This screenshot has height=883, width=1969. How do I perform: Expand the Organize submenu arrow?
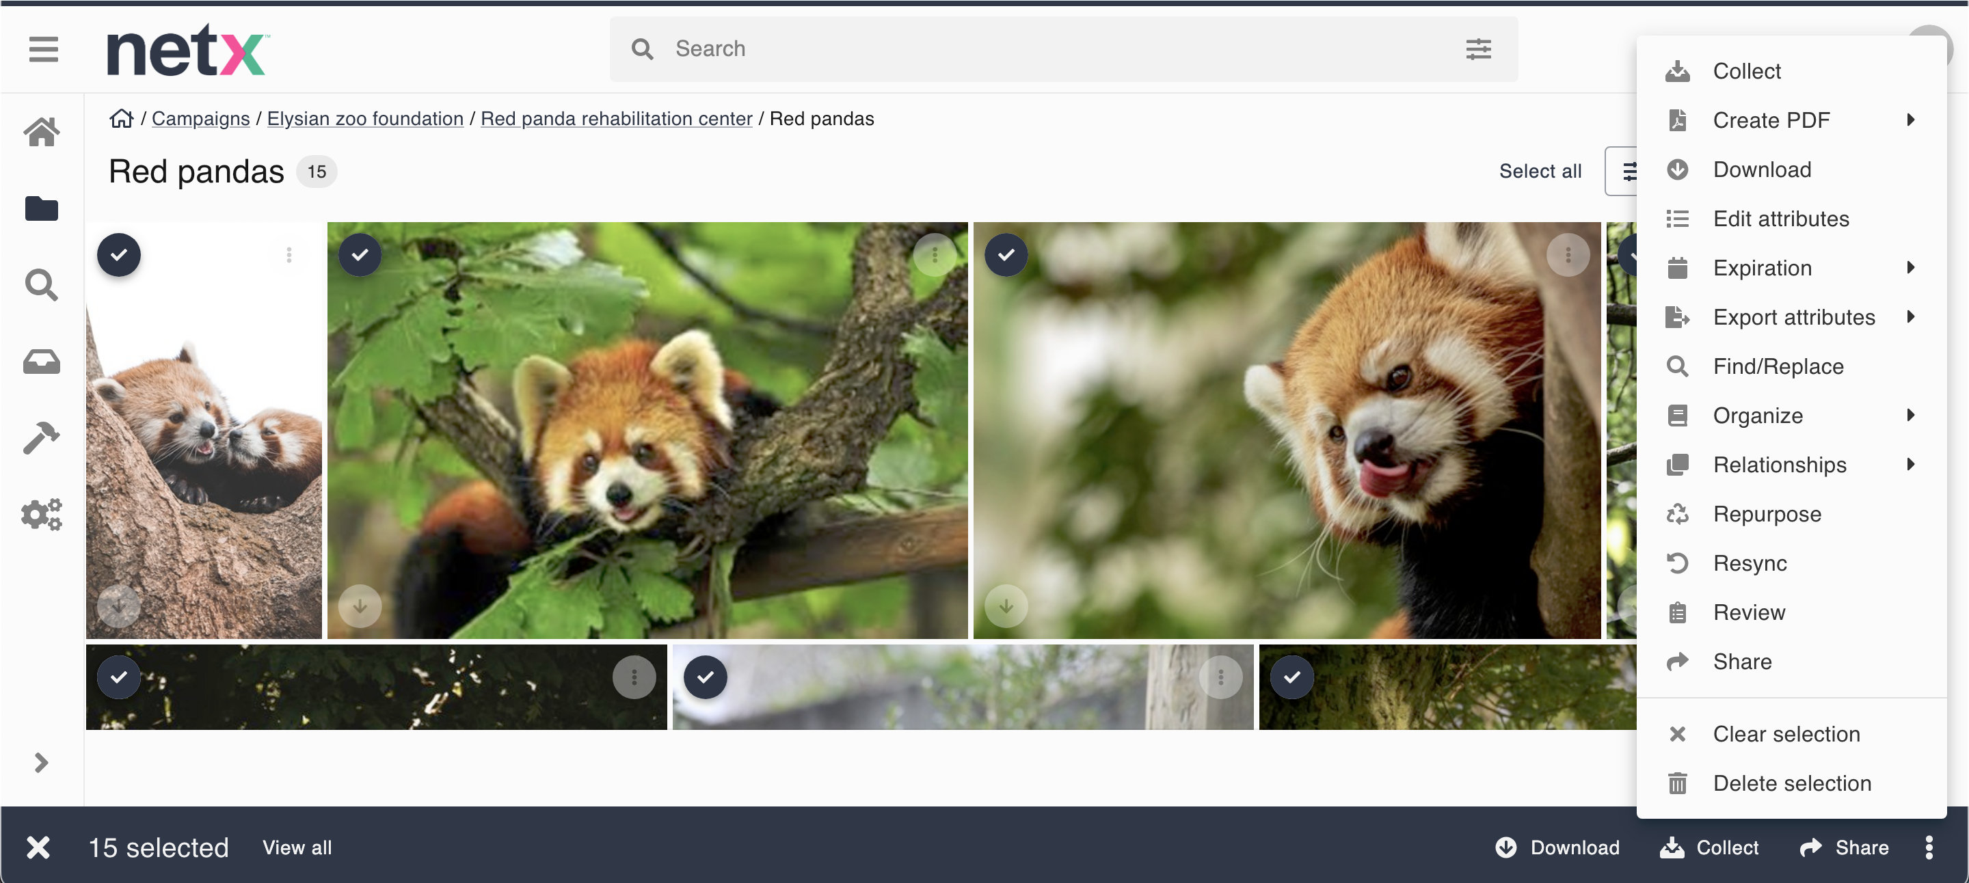coord(1910,415)
